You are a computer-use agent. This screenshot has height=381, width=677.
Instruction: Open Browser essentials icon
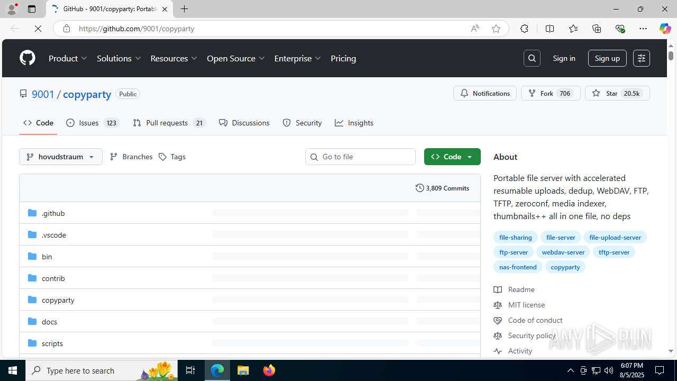pyautogui.click(x=620, y=29)
